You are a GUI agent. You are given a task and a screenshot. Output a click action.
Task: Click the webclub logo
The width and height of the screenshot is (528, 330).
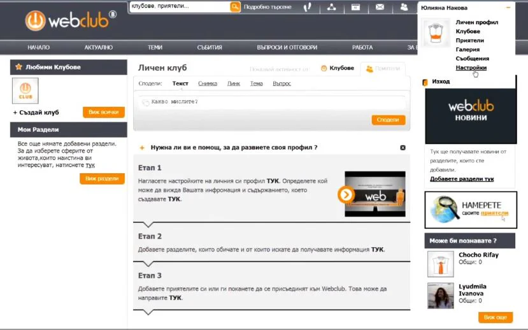pos(71,21)
